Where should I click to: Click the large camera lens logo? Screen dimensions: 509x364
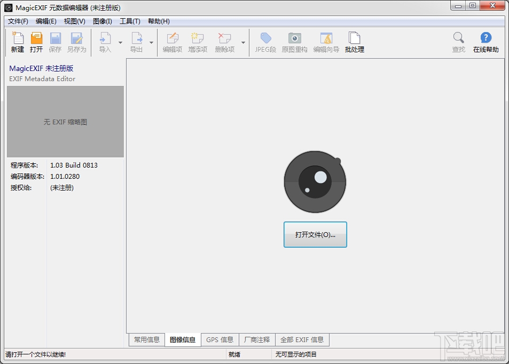click(x=315, y=181)
